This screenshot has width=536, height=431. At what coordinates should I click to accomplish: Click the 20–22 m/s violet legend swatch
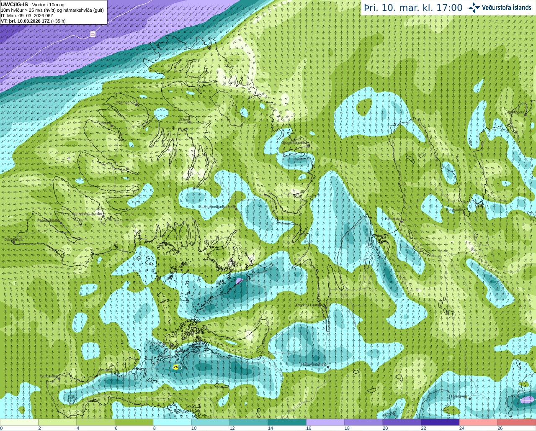(402, 422)
